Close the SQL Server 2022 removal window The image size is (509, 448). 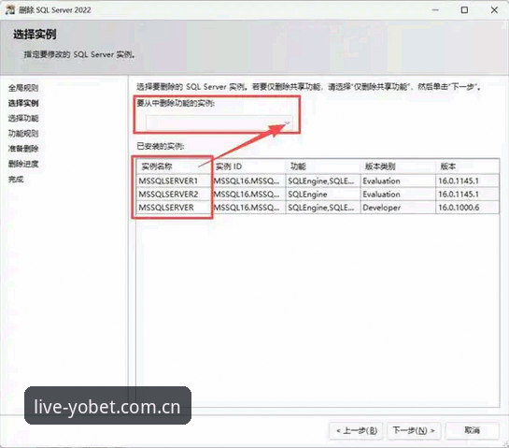[x=494, y=10]
